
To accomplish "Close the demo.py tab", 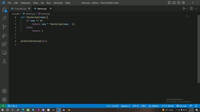I will pyautogui.click(x=51, y=8).
